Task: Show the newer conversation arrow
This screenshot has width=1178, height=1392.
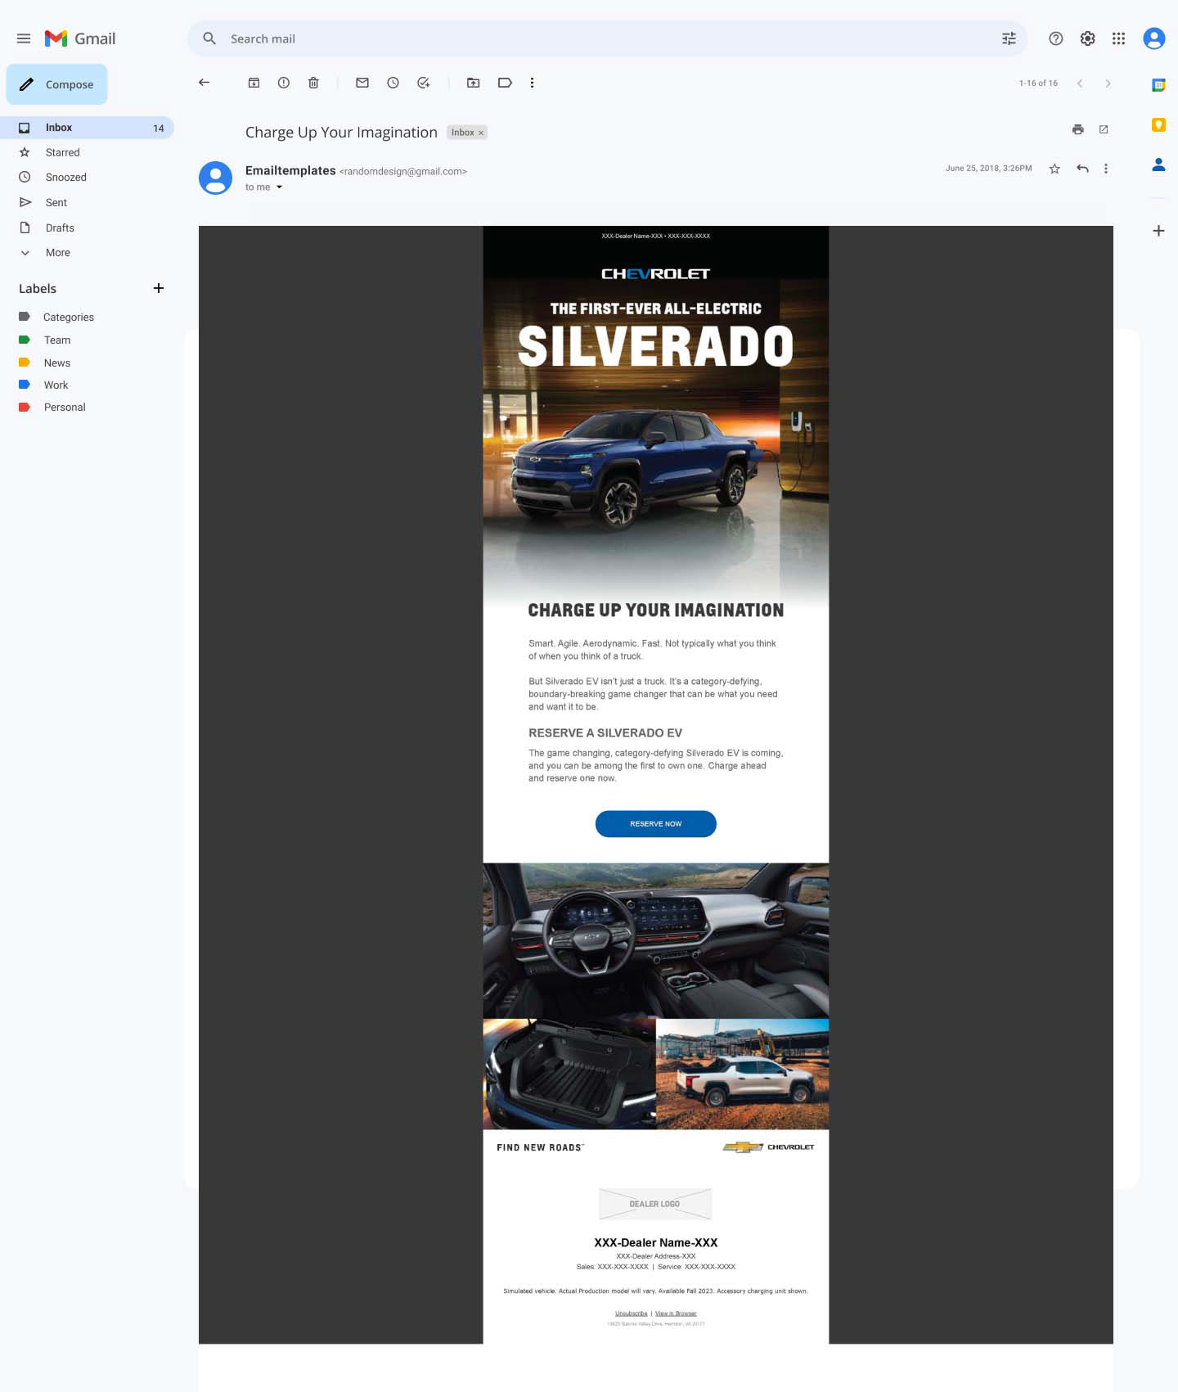Action: (1080, 83)
